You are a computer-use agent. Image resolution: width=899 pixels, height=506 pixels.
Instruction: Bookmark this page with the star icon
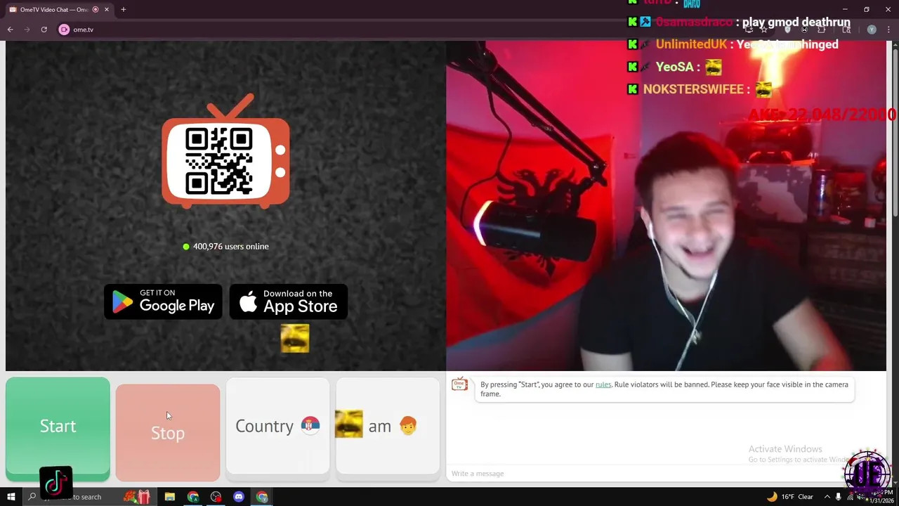click(x=763, y=30)
